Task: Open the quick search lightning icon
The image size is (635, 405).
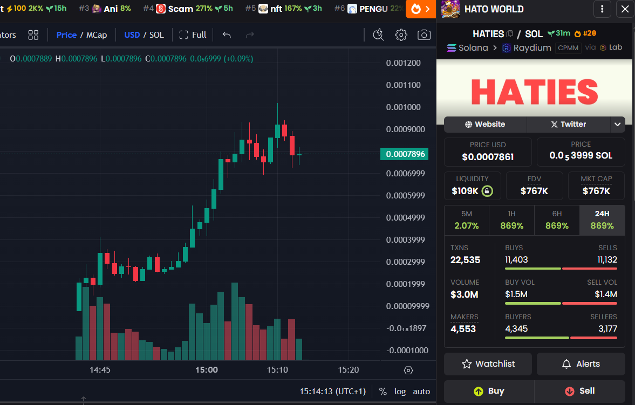Action: [x=378, y=35]
